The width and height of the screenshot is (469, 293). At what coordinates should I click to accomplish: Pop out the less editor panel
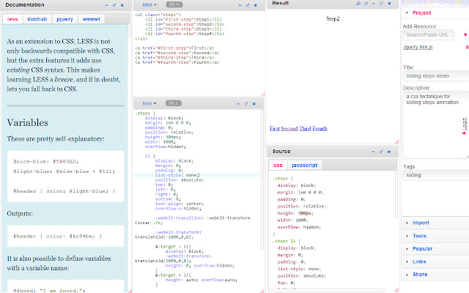[x=245, y=104]
